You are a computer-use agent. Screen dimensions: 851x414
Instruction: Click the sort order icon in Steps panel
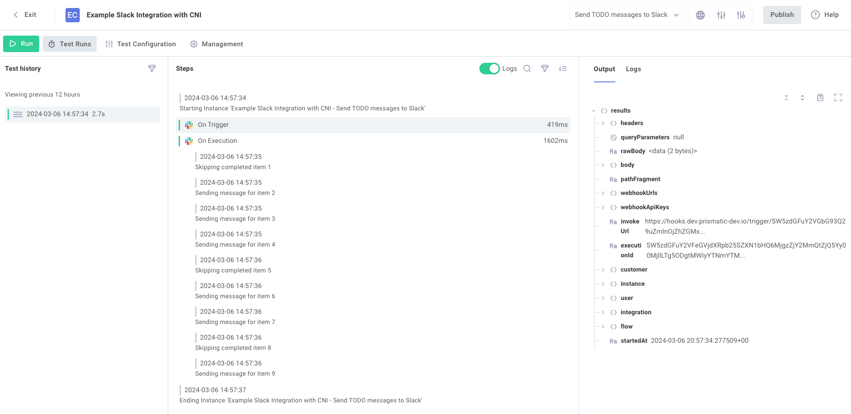(563, 69)
